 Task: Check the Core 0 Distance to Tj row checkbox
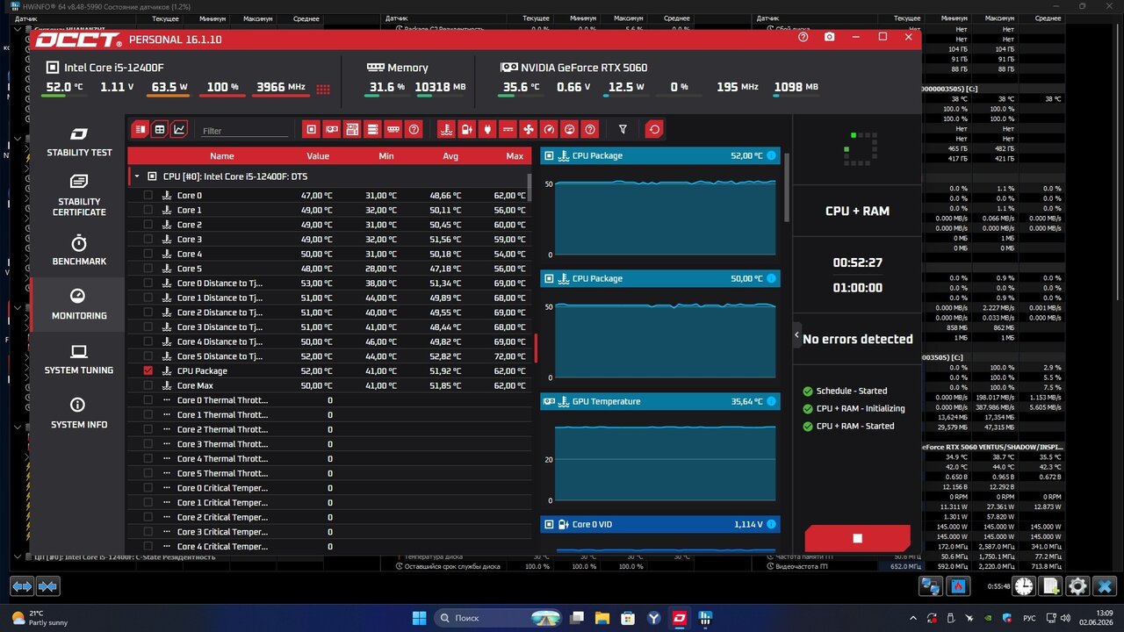click(148, 283)
